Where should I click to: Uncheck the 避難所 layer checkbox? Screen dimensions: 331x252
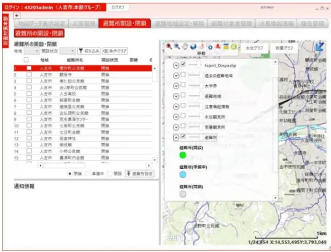pos(183,137)
